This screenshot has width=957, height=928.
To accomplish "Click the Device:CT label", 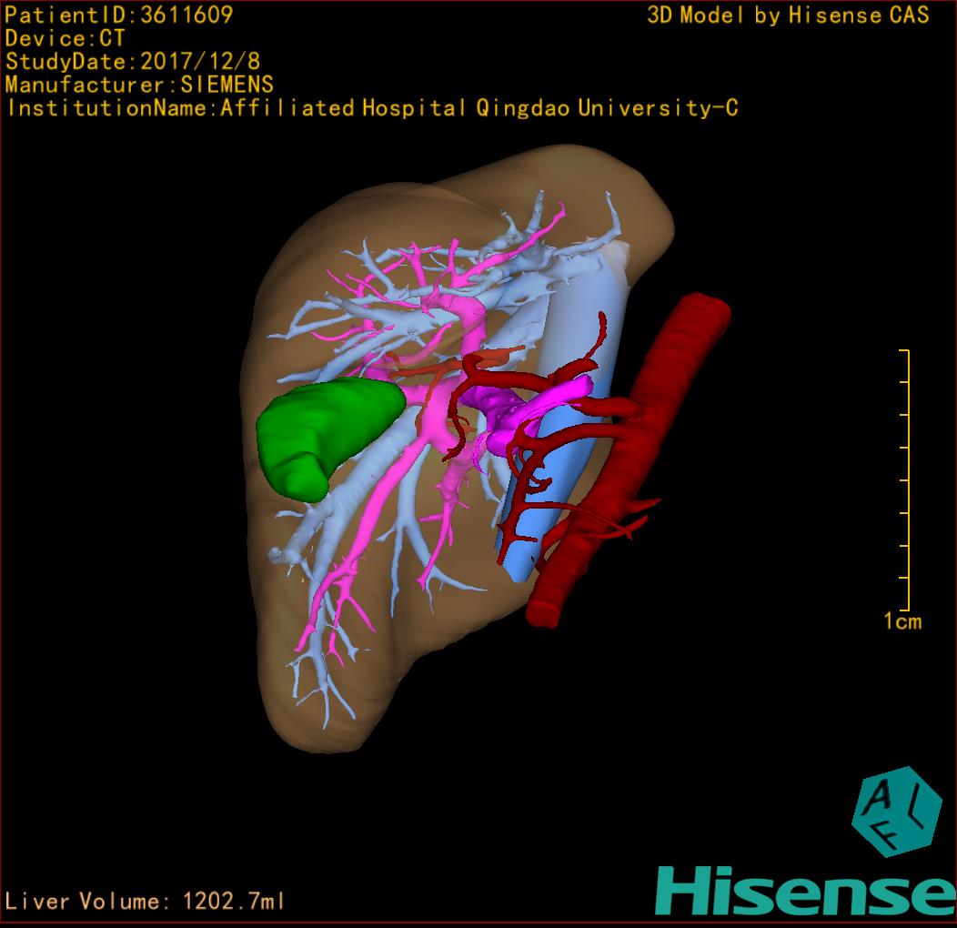I will point(65,38).
